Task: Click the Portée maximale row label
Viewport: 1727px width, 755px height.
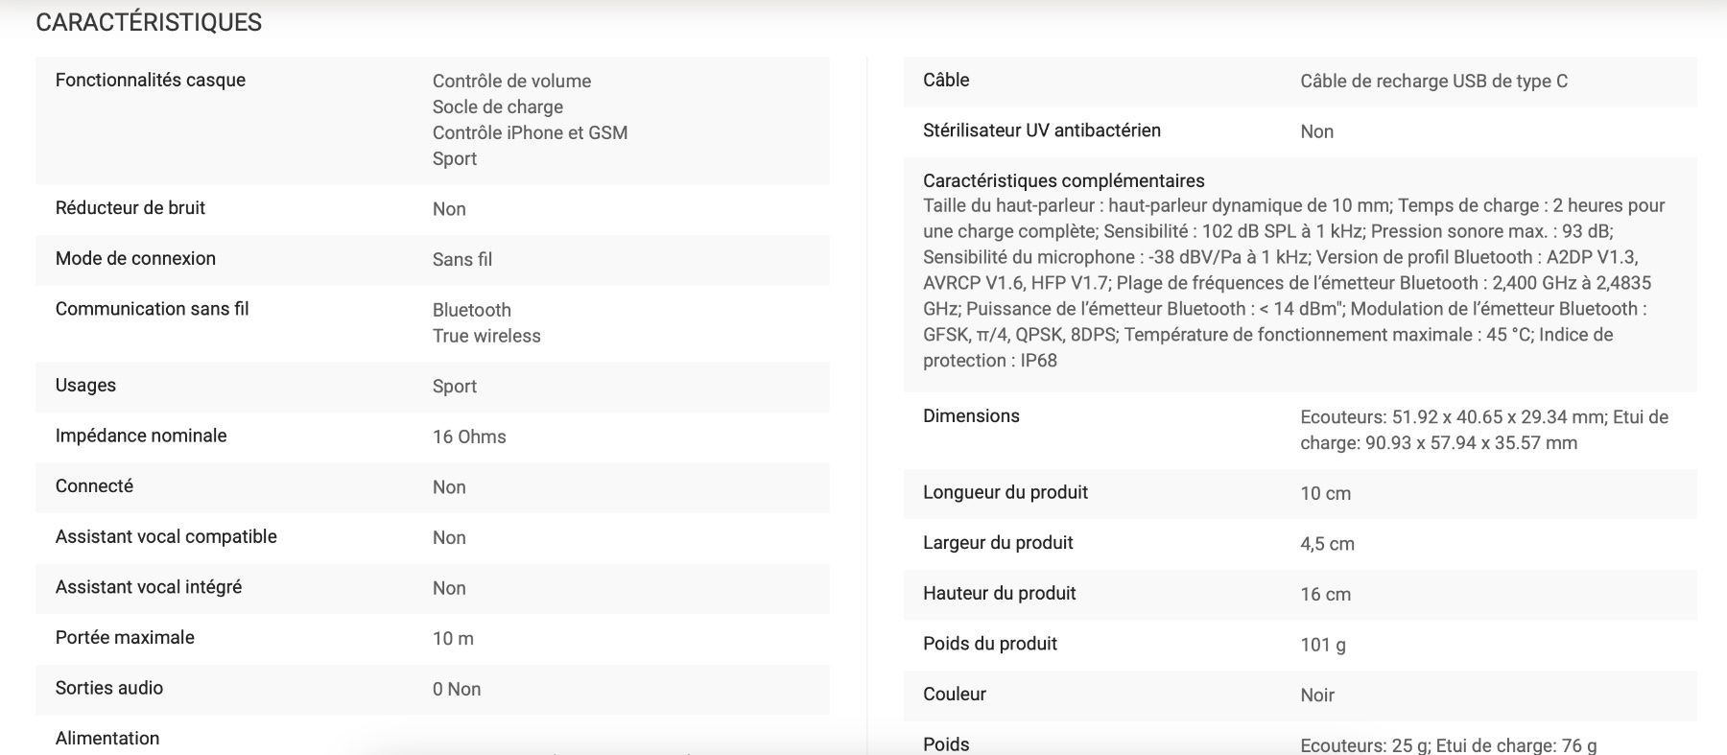Action: pos(125,637)
